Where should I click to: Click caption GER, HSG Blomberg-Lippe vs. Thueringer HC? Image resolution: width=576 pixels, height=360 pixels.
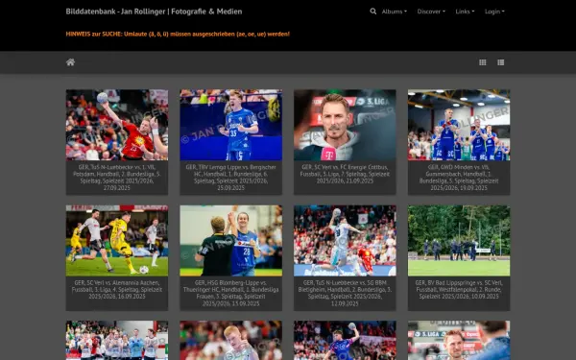230,293
